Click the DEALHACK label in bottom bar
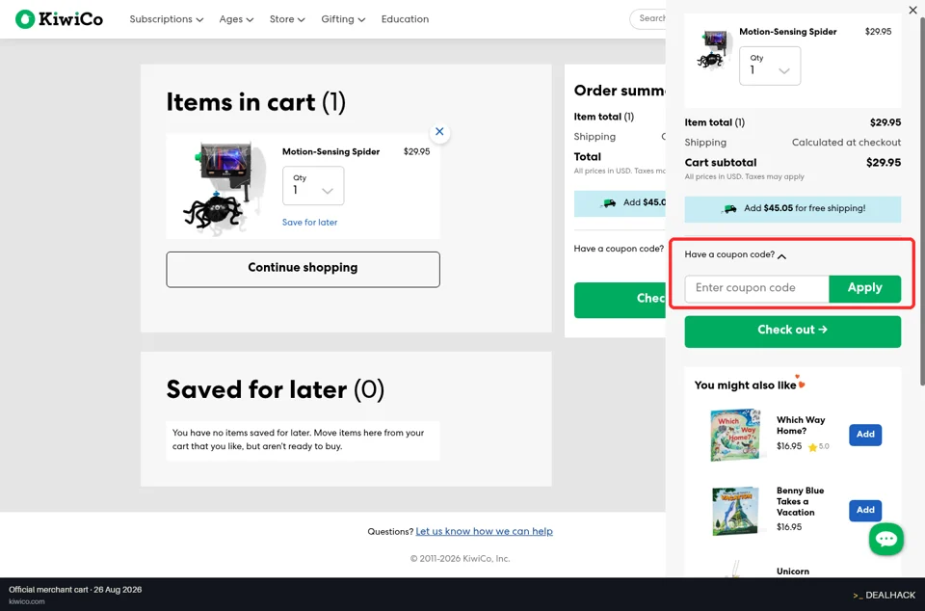Screen dimensions: 925x611 [x=885, y=595]
